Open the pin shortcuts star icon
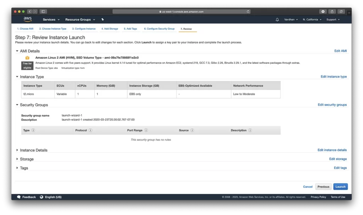This screenshot has height=215, width=363. 102,19
